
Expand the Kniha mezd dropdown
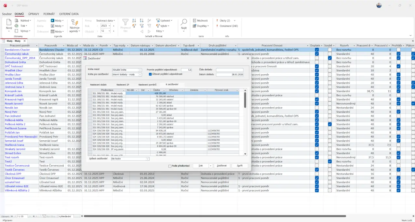pyautogui.click(x=140, y=70)
